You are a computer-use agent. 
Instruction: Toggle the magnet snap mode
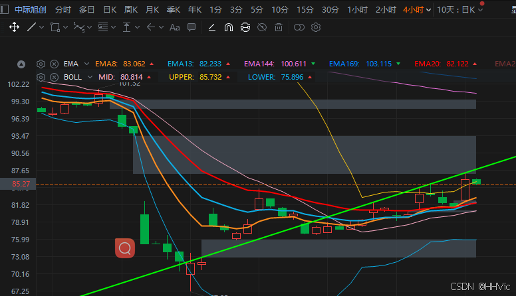228,27
